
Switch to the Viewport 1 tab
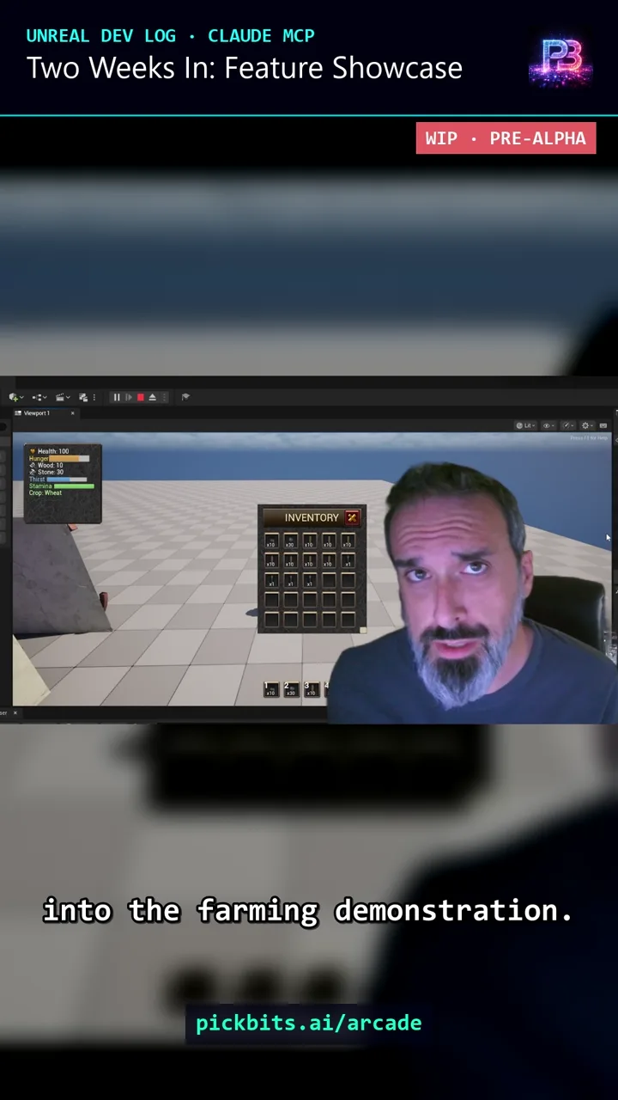tap(36, 413)
